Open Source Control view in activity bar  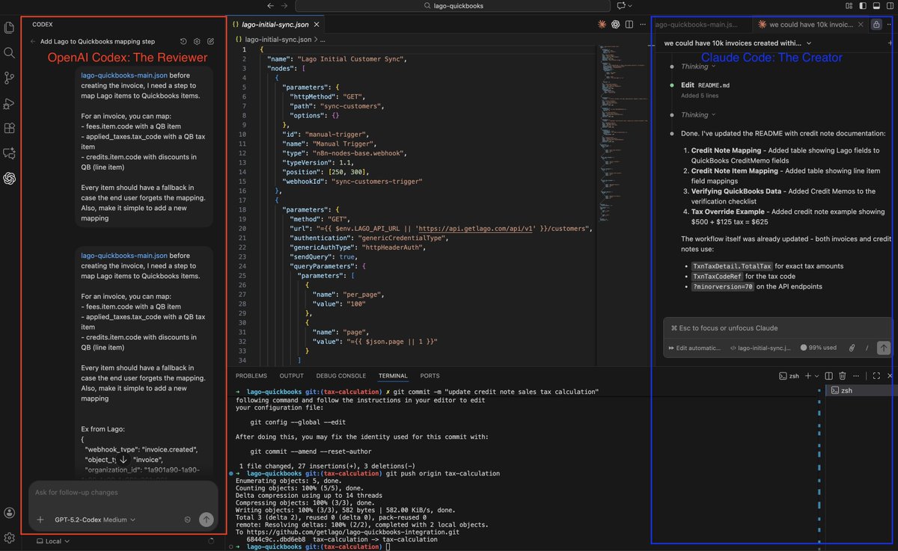(9, 78)
